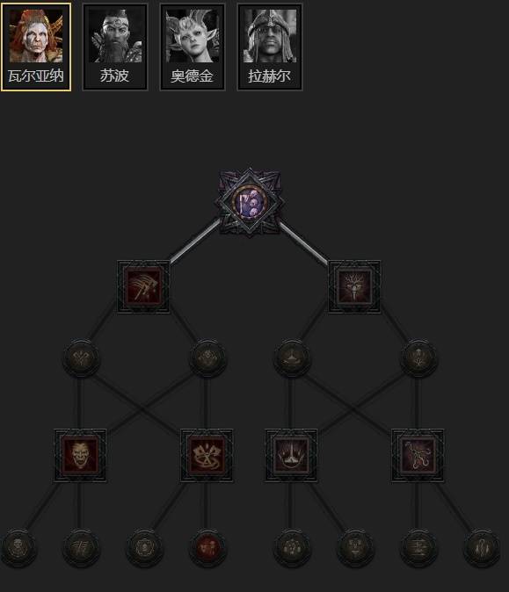The width and height of the screenshot is (509, 592).
Task: Select the leftmost round skull node in bottom row
Action: pos(18,547)
